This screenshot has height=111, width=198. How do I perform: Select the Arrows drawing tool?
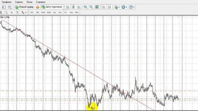click(23, 12)
